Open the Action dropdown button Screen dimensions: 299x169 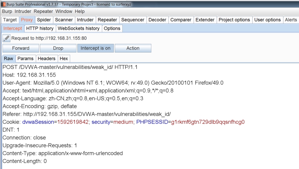pos(133,48)
